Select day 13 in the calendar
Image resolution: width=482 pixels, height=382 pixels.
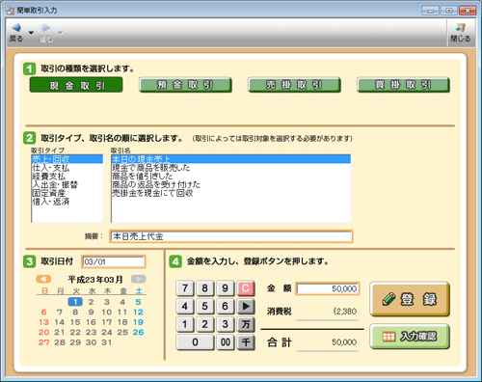(x=43, y=322)
